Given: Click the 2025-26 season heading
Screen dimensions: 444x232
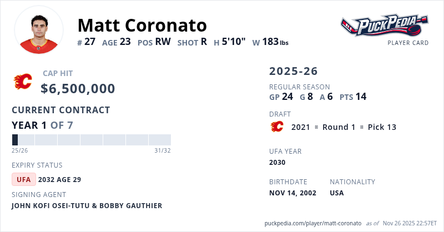Looking at the screenshot, I should [294, 72].
